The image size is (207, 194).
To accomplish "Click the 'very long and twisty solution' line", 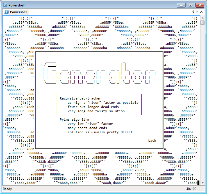I will point(96,111).
